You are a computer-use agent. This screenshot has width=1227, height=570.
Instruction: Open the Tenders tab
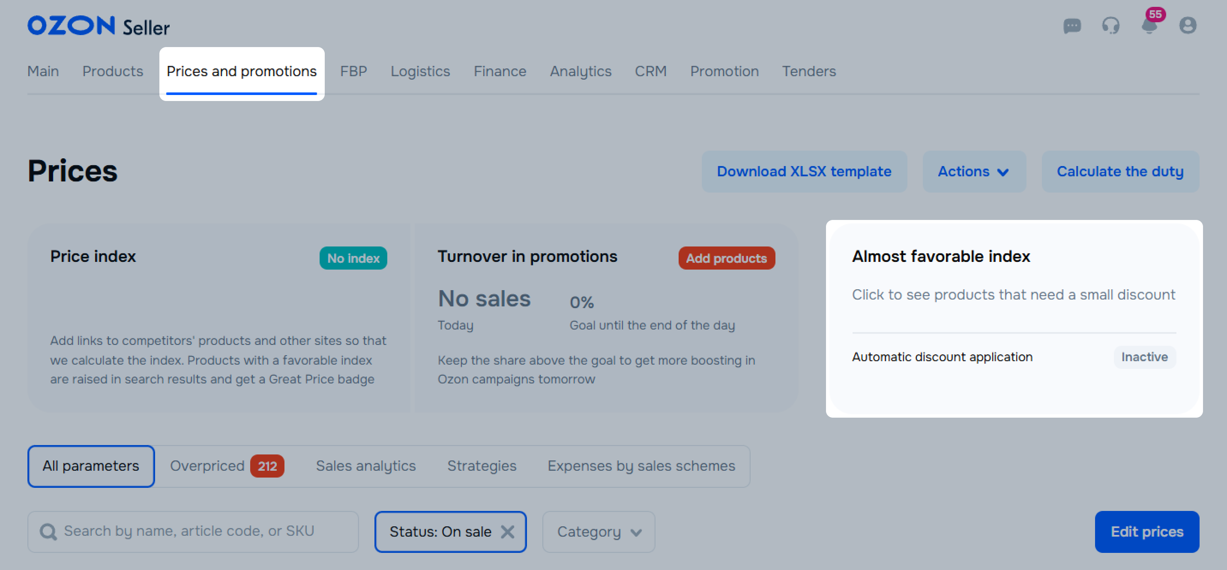pos(809,71)
